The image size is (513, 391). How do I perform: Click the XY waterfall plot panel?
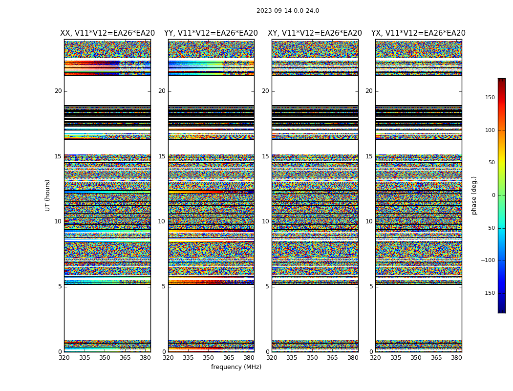coord(315,195)
